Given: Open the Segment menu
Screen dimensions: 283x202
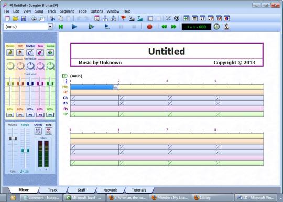Looking at the screenshot, I should [67, 11].
